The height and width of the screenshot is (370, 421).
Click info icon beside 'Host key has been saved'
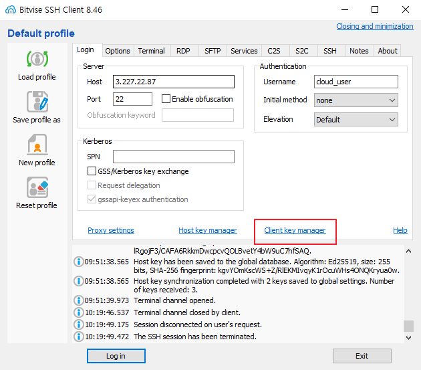(78, 262)
